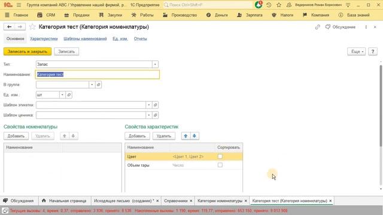Open the Шаблон этикетки linked item
The height and width of the screenshot is (215, 383).
[156, 105]
